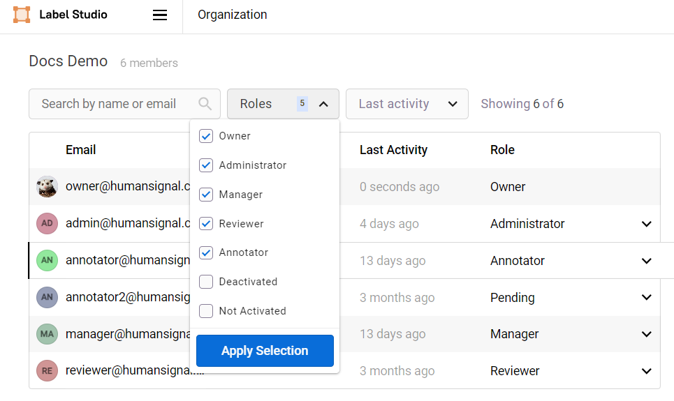Sort by the Last Activity column header
The height and width of the screenshot is (401, 674).
(x=393, y=150)
